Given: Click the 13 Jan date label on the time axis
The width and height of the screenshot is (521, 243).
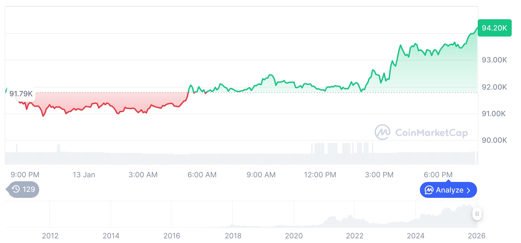Looking at the screenshot, I should click(84, 175).
